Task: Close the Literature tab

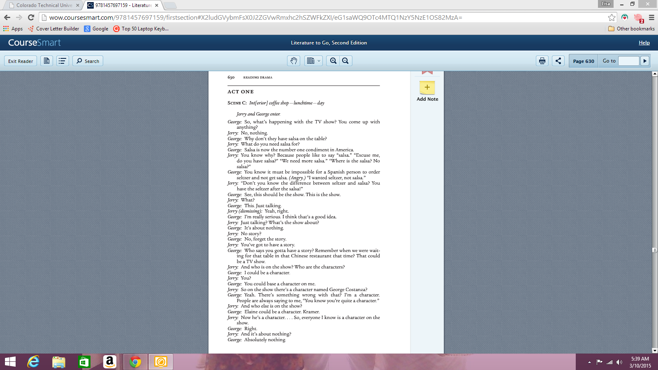Action: coord(157,5)
